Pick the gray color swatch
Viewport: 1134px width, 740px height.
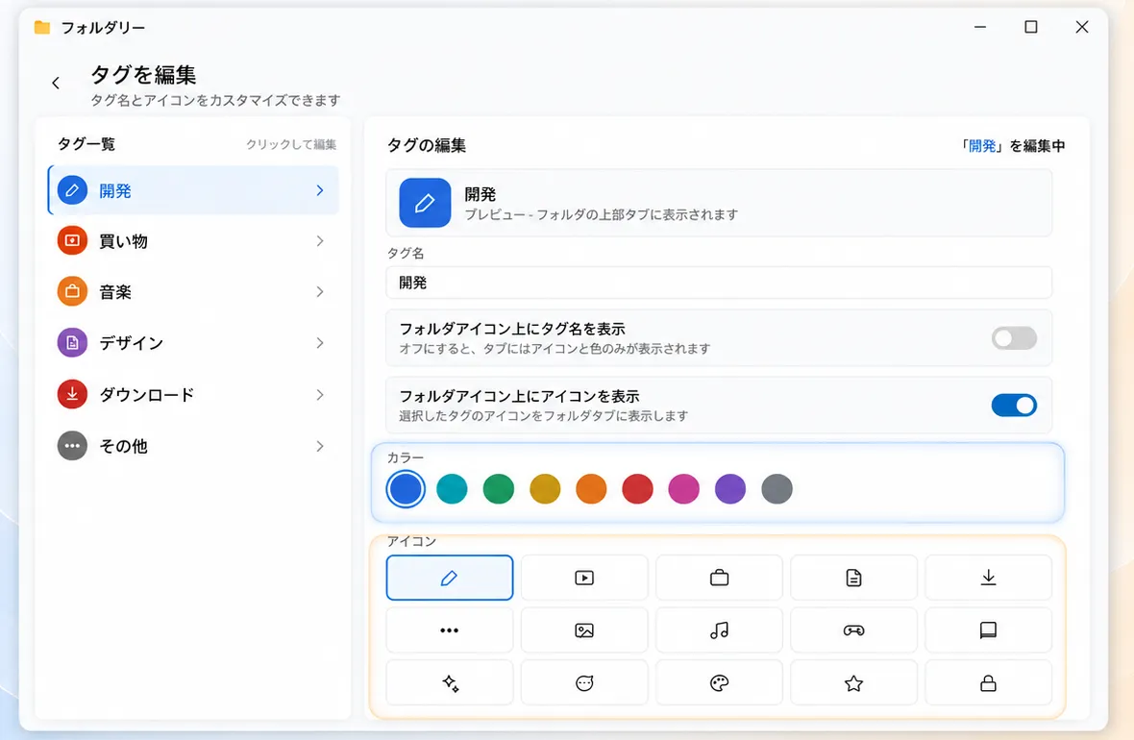(x=777, y=489)
